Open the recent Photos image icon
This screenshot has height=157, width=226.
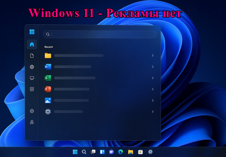tap(48, 100)
